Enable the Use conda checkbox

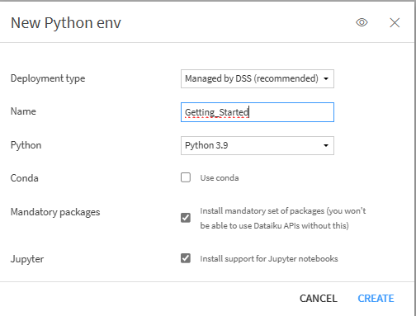pyautogui.click(x=186, y=177)
